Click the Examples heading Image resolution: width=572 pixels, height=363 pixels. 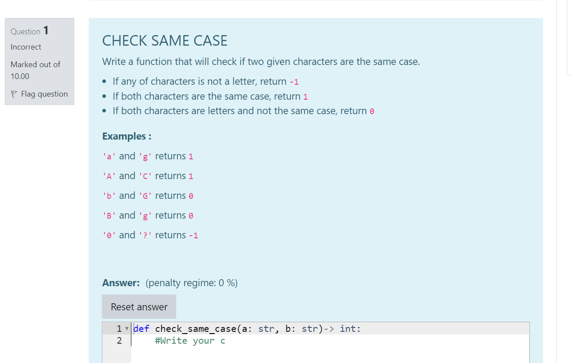click(x=127, y=136)
